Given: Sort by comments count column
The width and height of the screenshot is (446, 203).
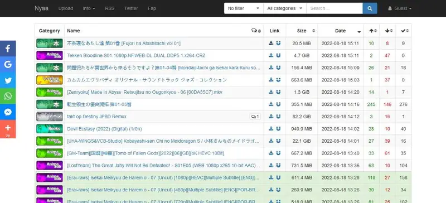Looking at the screenshot, I should pos(256,31).
